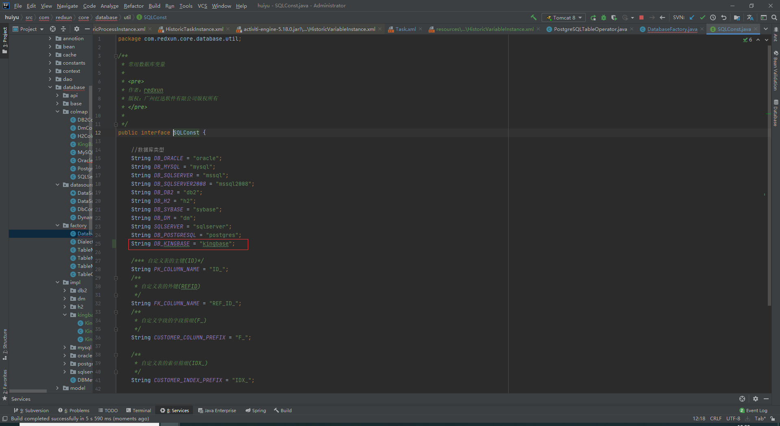Stop the running application
This screenshot has height=426, width=780.
642,17
